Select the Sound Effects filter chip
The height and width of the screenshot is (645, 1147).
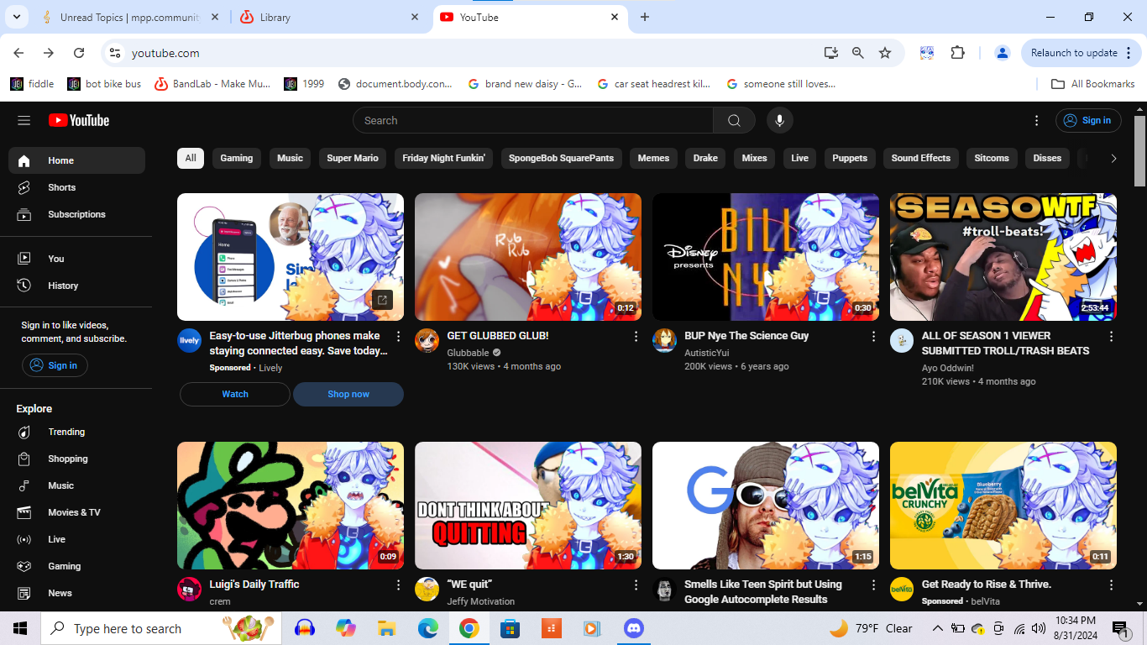[920, 158]
